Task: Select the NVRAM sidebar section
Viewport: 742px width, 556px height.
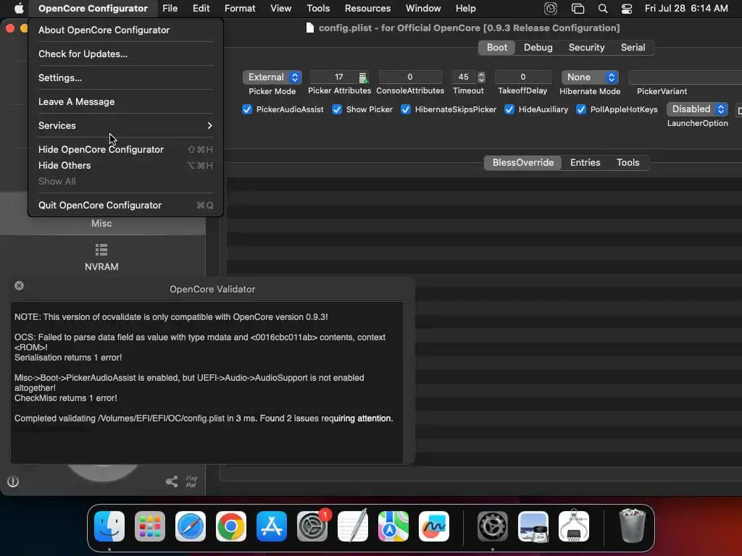Action: tap(101, 257)
